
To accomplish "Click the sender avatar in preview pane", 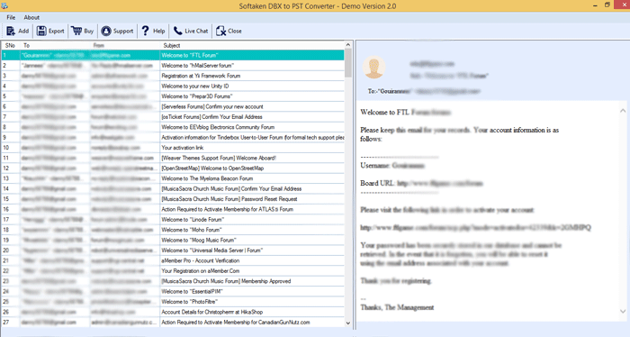I will click(x=374, y=68).
